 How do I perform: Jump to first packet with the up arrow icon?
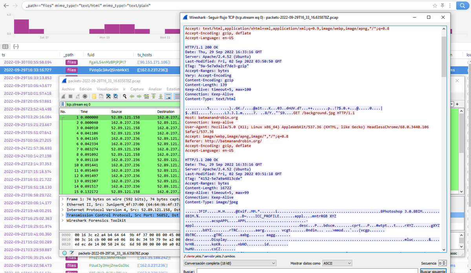tap(153, 96)
